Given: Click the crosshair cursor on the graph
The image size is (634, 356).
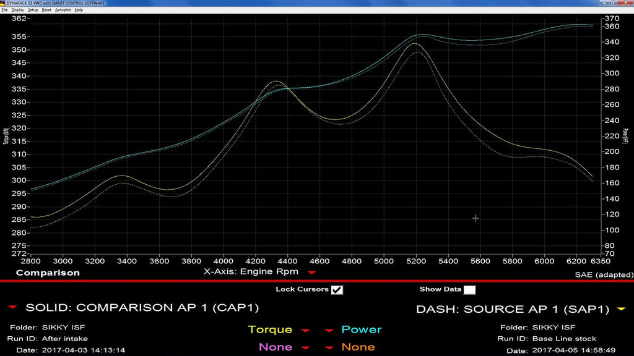Looking at the screenshot, I should pos(475,218).
